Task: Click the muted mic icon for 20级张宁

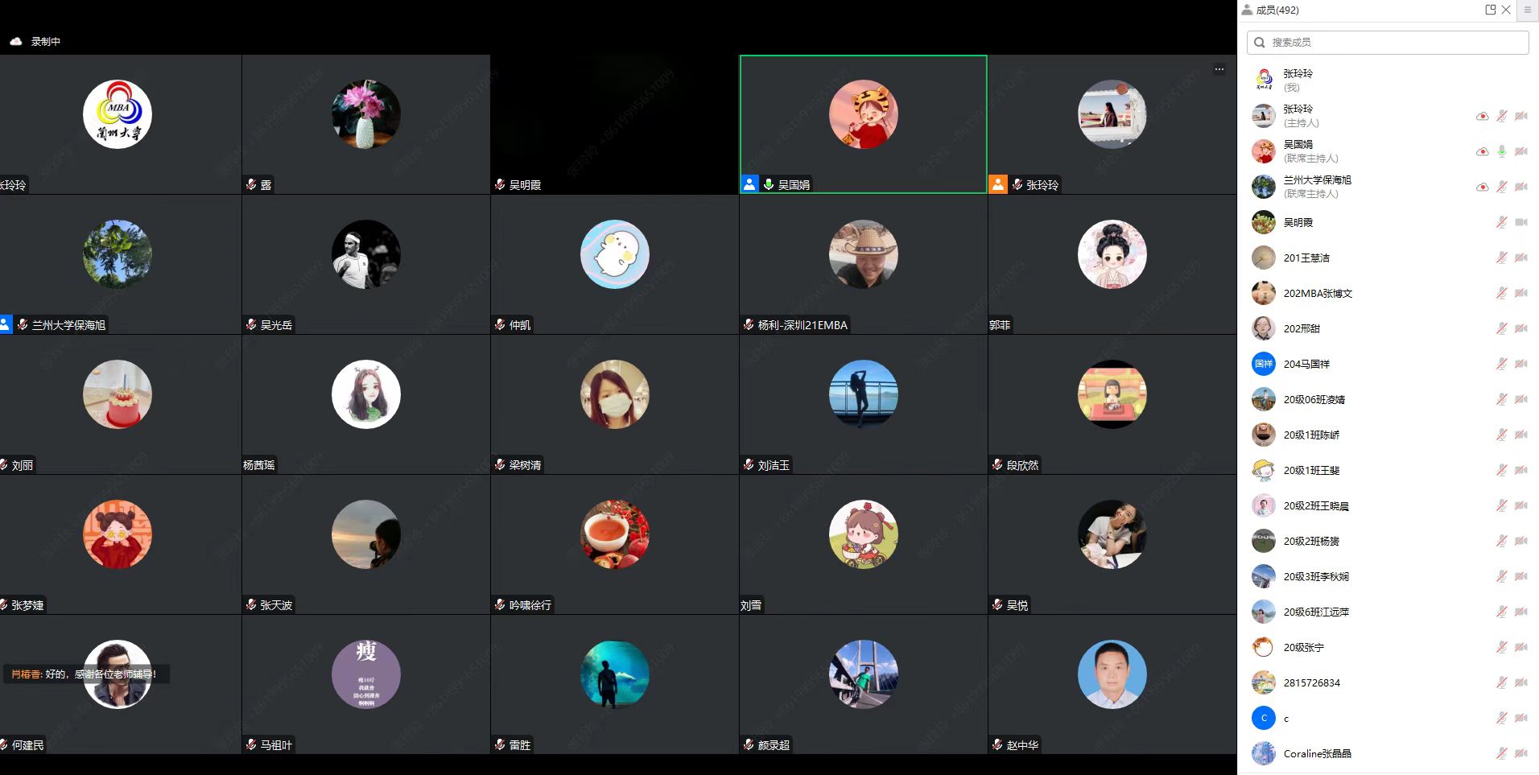Action: tap(1501, 648)
